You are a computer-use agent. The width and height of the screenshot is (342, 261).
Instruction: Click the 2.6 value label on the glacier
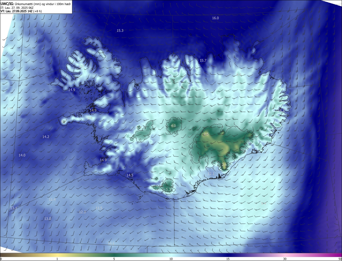pyautogui.click(x=206, y=134)
